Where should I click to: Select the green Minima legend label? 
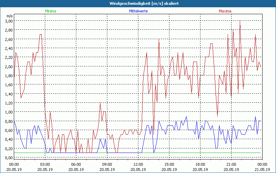[x=50, y=11]
